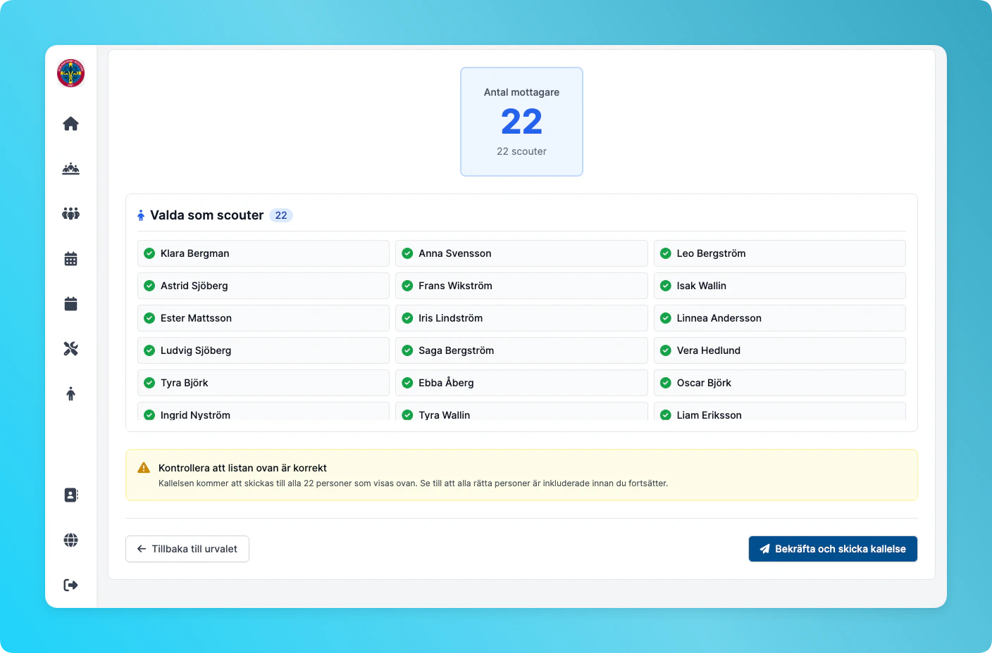
Task: Click the green check next to Ludvig Sjöberg
Action: [x=149, y=350]
